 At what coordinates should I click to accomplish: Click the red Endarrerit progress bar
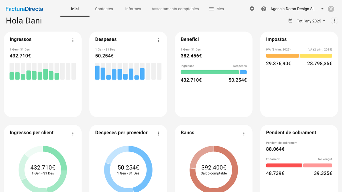click(x=284, y=166)
